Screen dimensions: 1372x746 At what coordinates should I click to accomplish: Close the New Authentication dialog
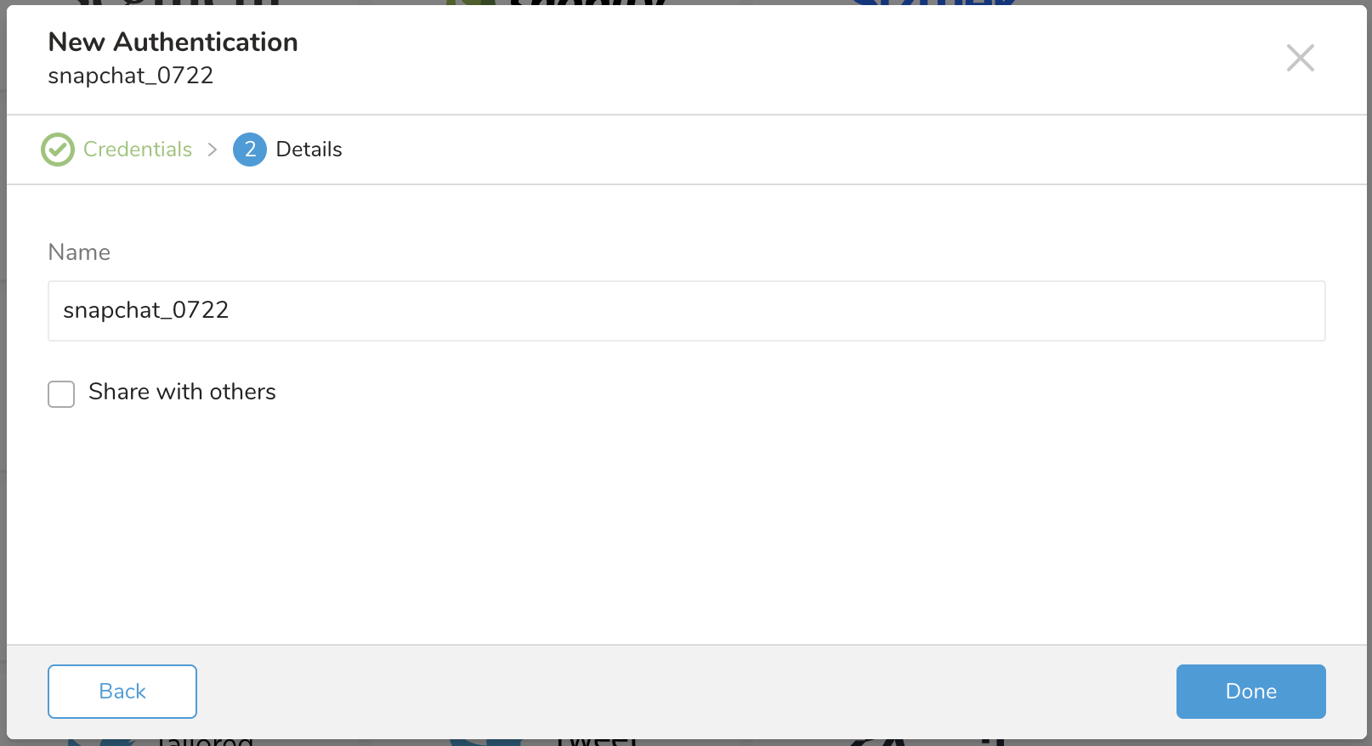point(1300,58)
